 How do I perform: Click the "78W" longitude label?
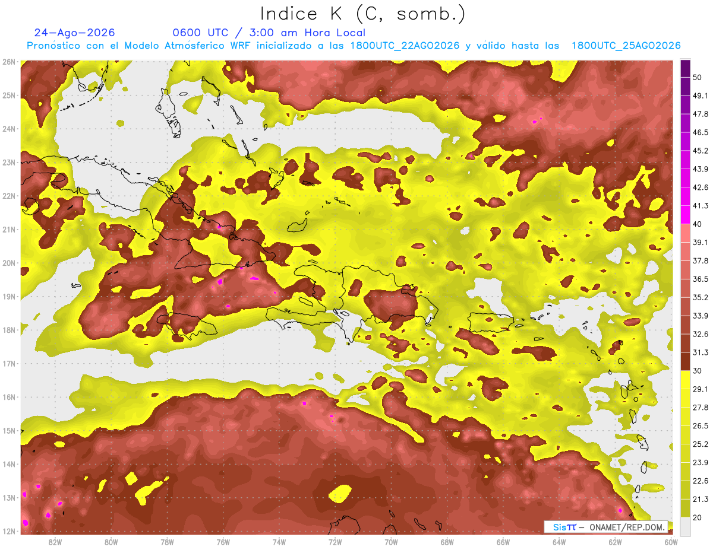[167, 542]
